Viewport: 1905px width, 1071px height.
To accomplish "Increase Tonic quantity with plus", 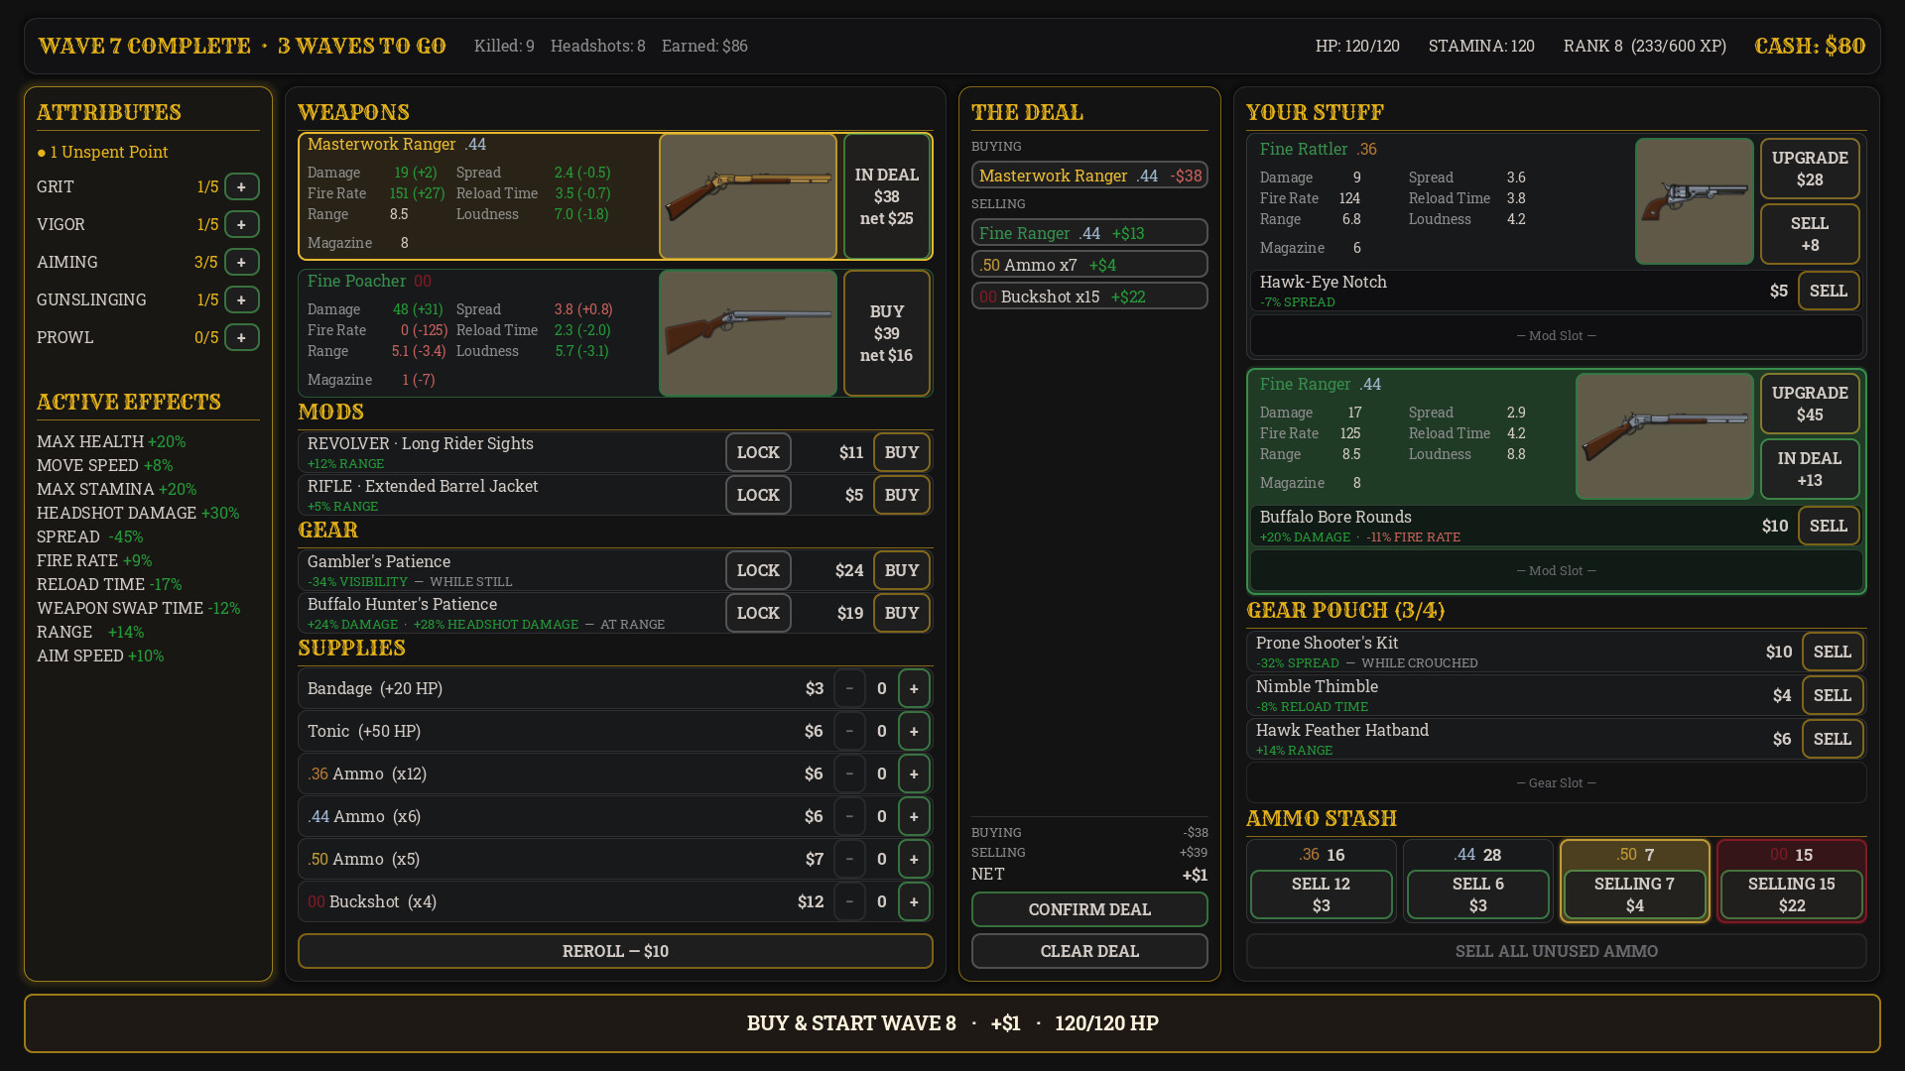I will tap(914, 731).
